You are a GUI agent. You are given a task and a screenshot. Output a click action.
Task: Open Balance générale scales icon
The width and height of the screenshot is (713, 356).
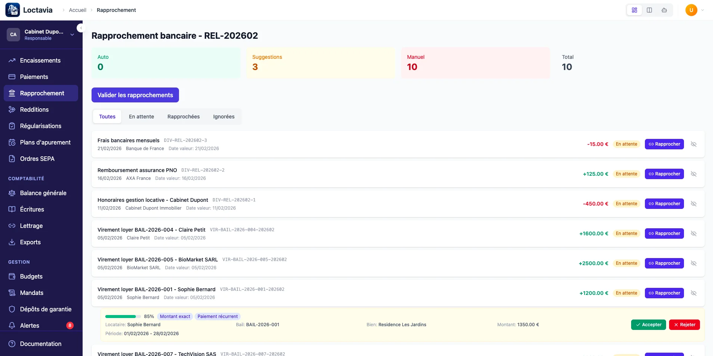click(12, 193)
